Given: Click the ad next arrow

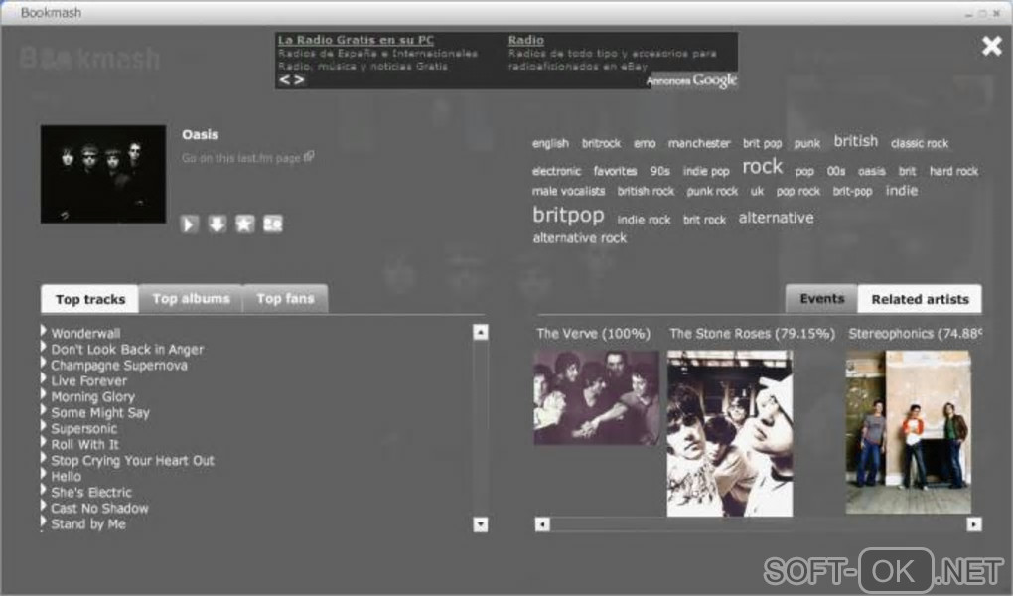Looking at the screenshot, I should click(x=299, y=80).
